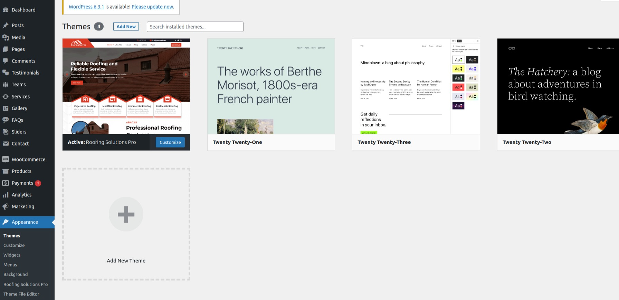Click the Teams group icon
The height and width of the screenshot is (300, 619).
click(x=6, y=84)
